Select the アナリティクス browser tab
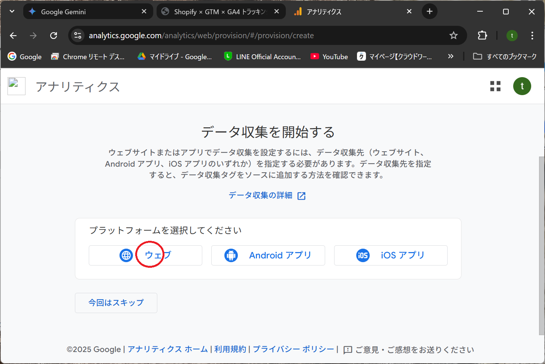Image resolution: width=545 pixels, height=364 pixels. (x=352, y=12)
